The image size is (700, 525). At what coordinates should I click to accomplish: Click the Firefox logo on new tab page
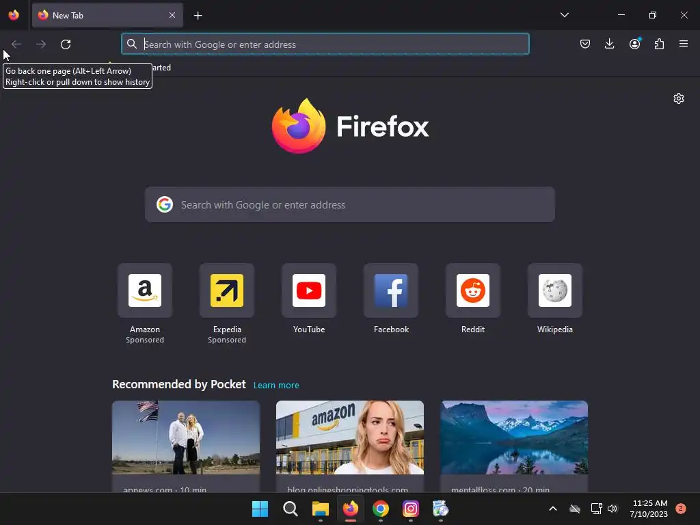[x=350, y=126]
